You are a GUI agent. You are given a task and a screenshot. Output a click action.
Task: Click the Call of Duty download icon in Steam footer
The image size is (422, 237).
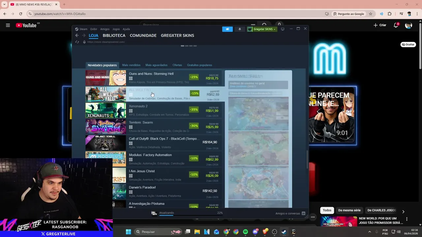coord(154,213)
